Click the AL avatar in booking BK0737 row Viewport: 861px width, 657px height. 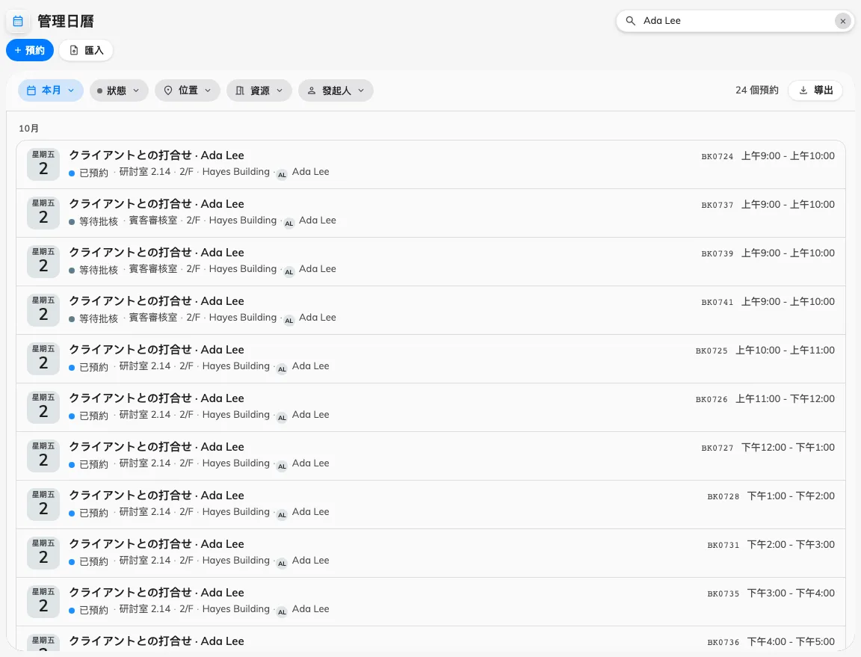(x=288, y=223)
